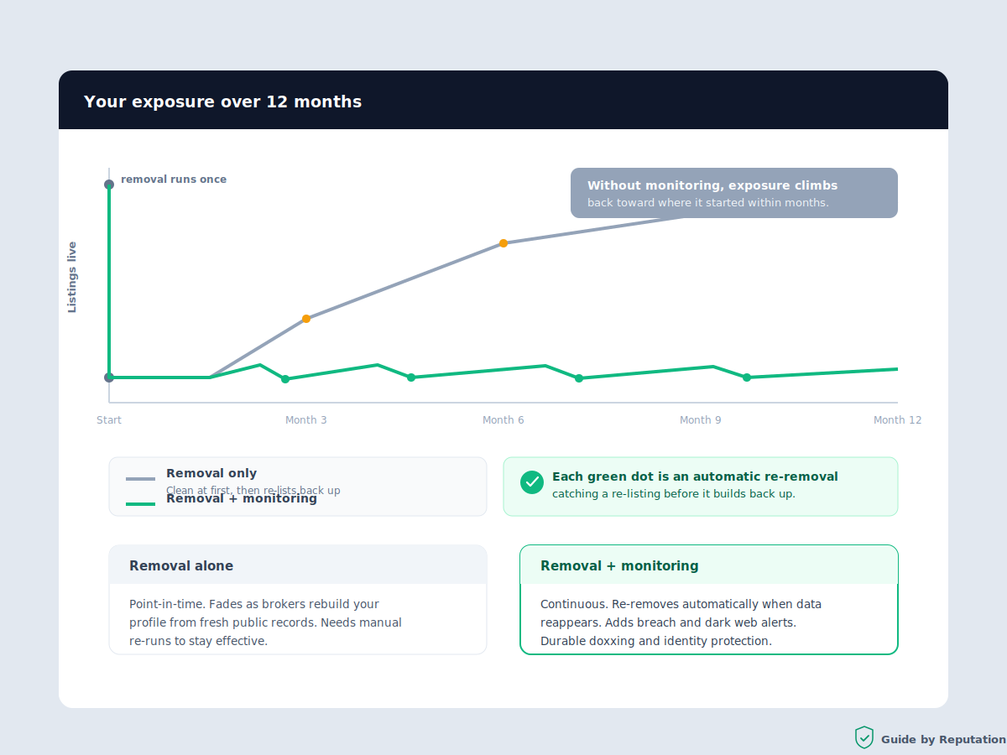Click the 'Removal + monitoring' legend label
Screen dimensions: 1007x755
click(x=242, y=498)
